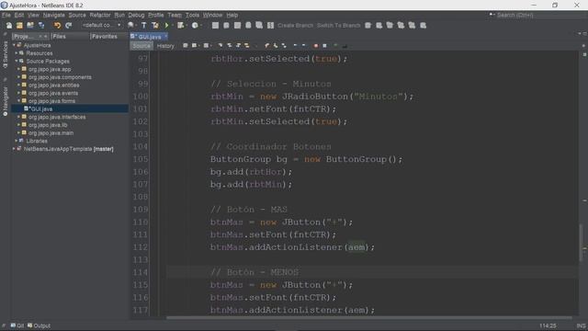The height and width of the screenshot is (331, 588).
Task: Collapse the org.japo.java.forms package
Action: tap(18, 101)
